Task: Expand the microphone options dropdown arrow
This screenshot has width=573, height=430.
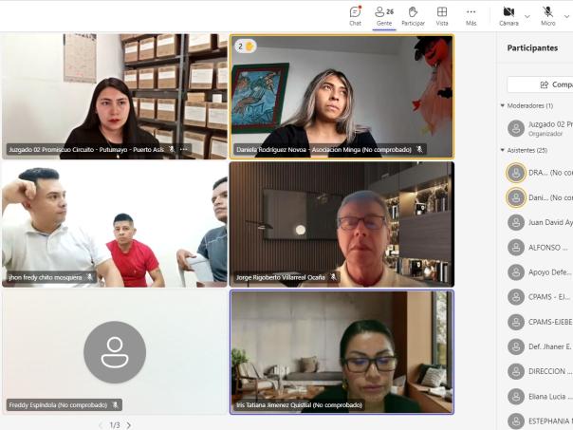Action: [x=566, y=16]
